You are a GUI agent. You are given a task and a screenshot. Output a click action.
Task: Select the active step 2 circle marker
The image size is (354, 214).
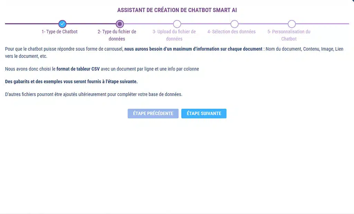pyautogui.click(x=120, y=24)
